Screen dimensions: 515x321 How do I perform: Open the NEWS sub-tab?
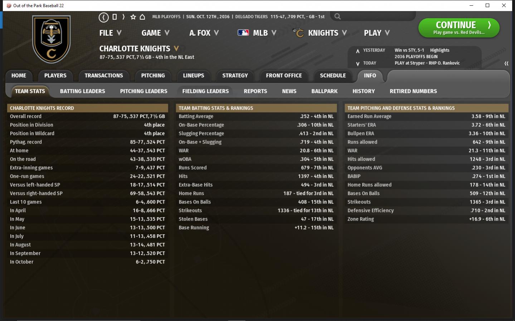pyautogui.click(x=289, y=91)
